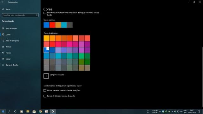Click the network speed meter in the taskbar
This screenshot has width=203, height=114.
(x=153, y=111)
